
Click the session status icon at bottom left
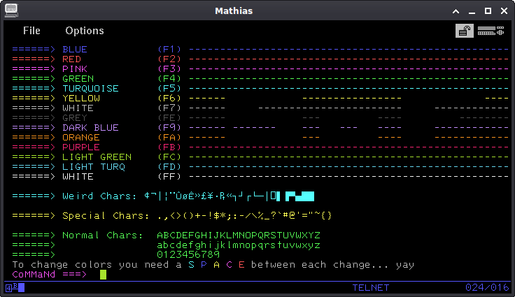[15, 288]
